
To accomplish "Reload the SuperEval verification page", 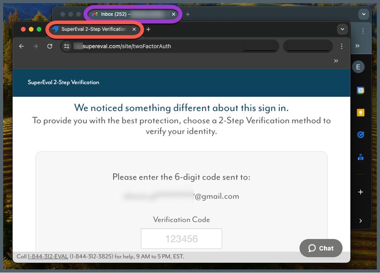I will (50, 46).
